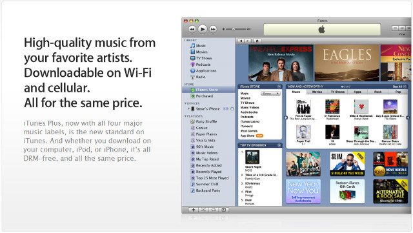The width and height of the screenshot is (413, 233).
Task: Click the Fast Forward playback button
Action: click(213, 29)
